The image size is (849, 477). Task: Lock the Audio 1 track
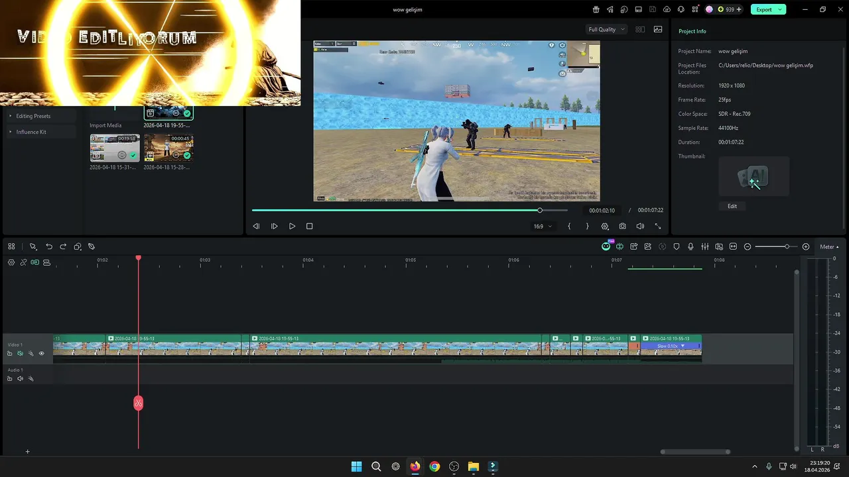pyautogui.click(x=10, y=378)
